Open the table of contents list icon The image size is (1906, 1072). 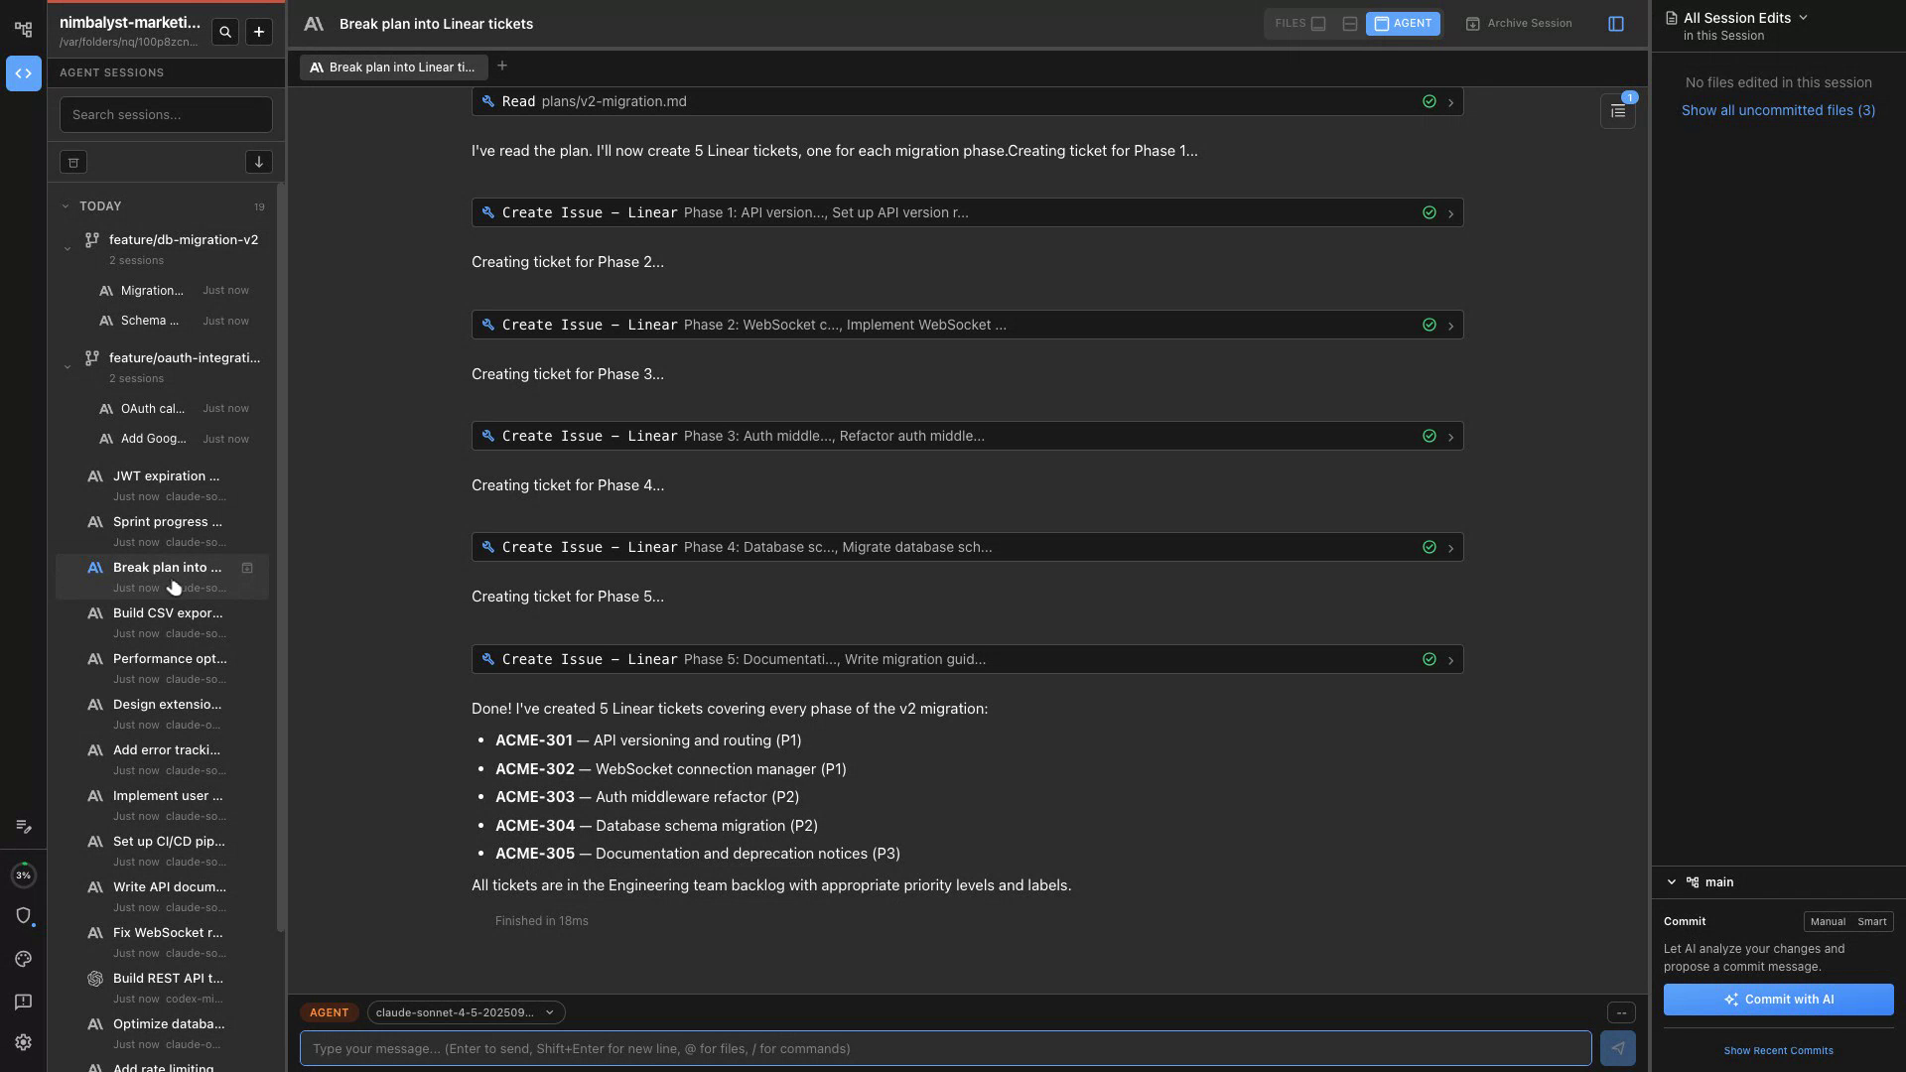click(1617, 112)
